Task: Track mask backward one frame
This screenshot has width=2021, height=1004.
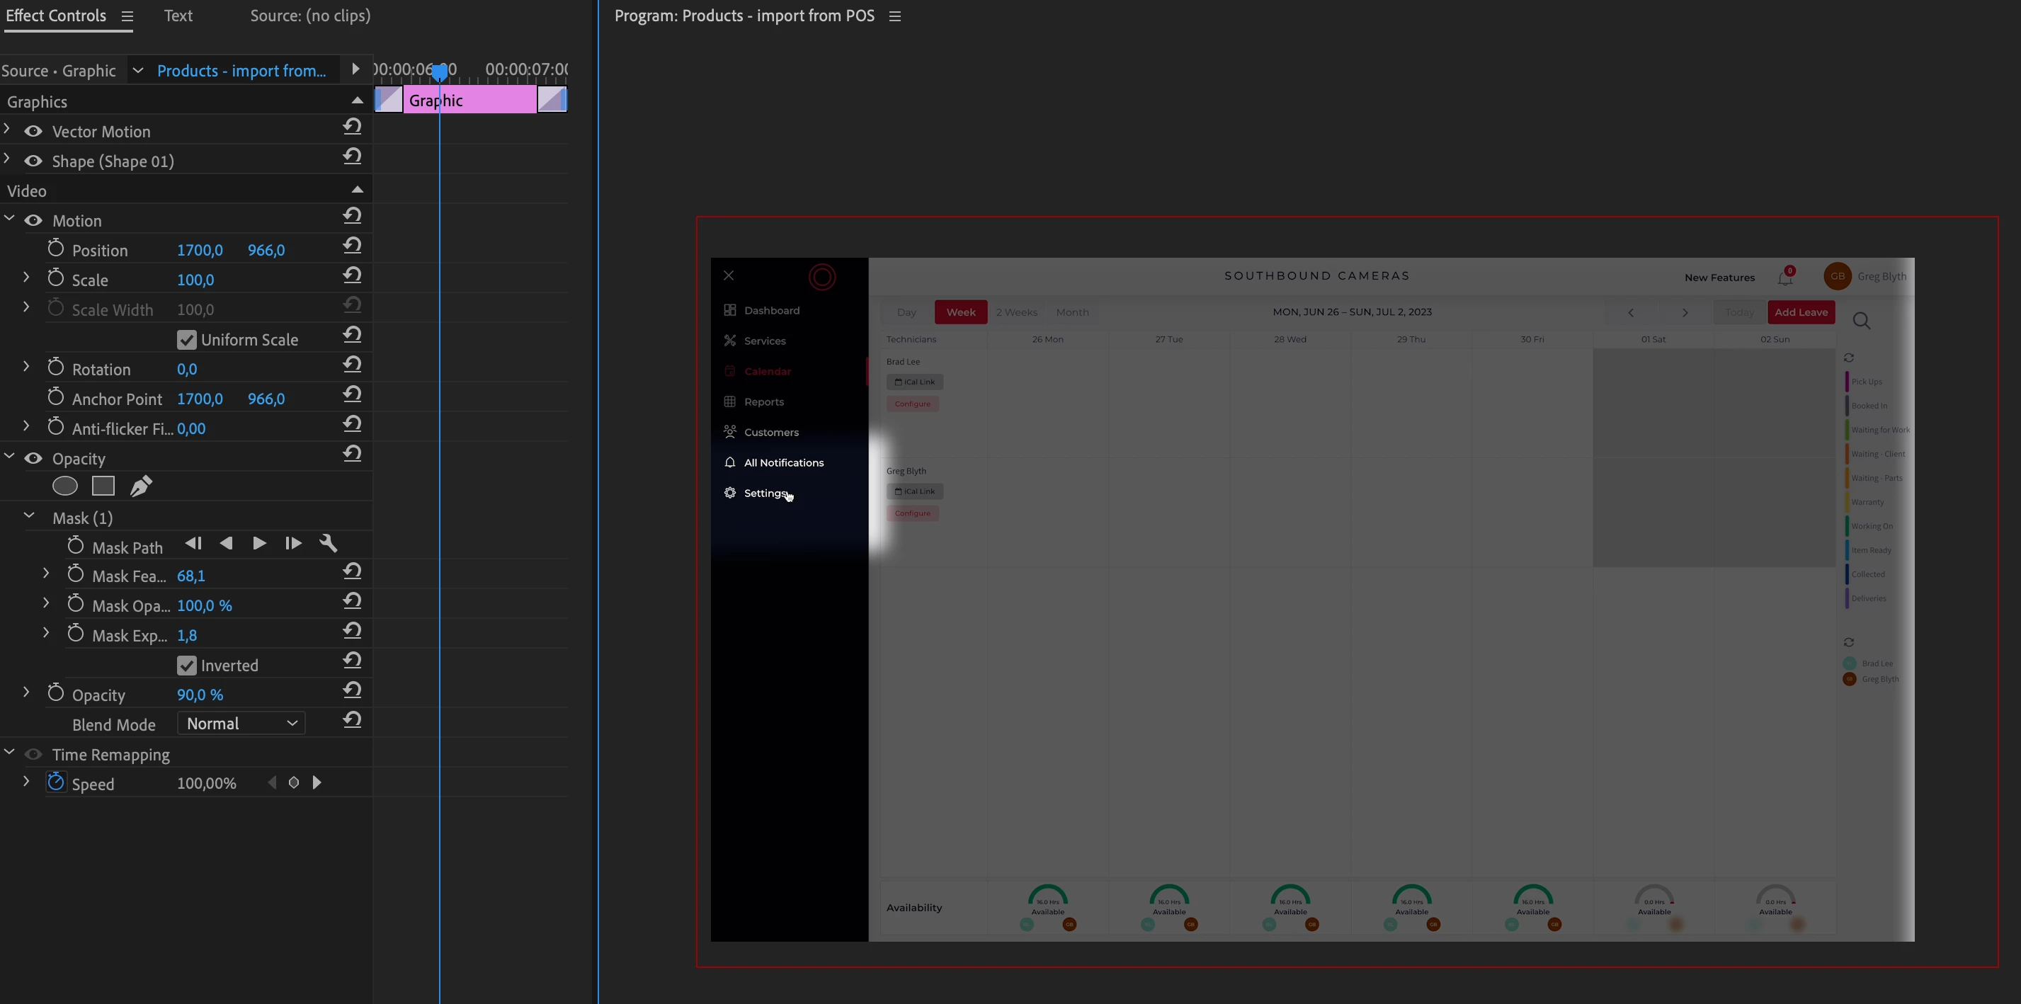Action: 193,543
